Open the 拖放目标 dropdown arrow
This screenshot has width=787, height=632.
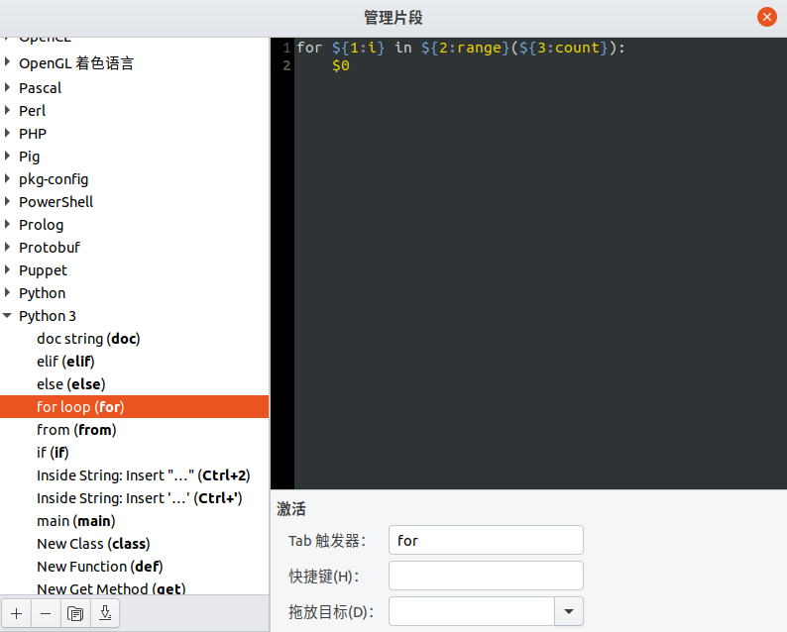pos(569,611)
